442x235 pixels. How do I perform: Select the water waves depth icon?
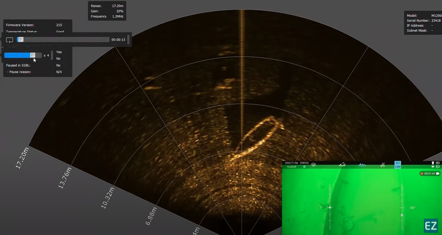362,165
